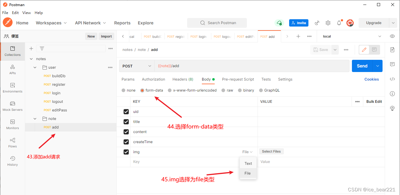Open the code snippet icon
This screenshot has height=195, width=400.
tap(392, 79)
